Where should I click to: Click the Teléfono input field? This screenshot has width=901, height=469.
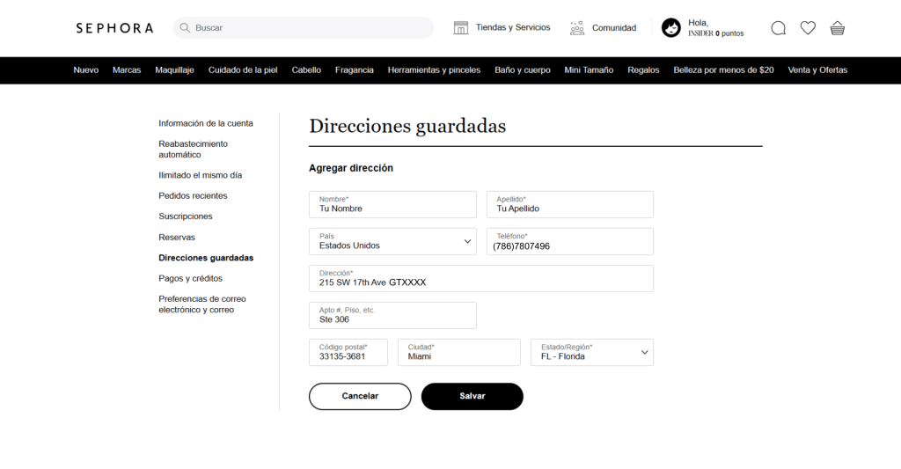[x=569, y=241]
